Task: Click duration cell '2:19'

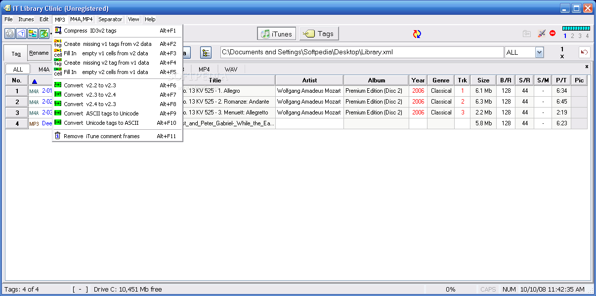Action: (x=561, y=112)
